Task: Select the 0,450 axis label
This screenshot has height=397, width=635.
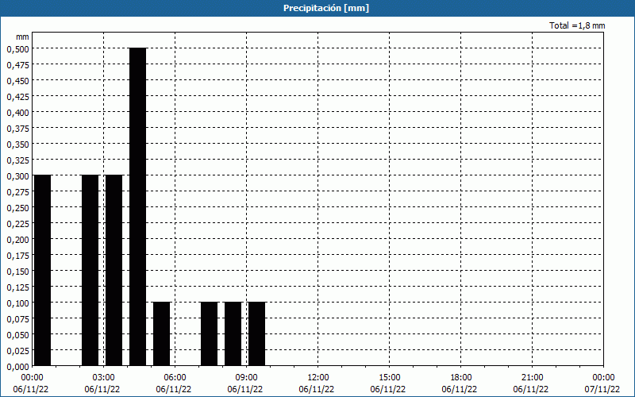Action: [17, 81]
